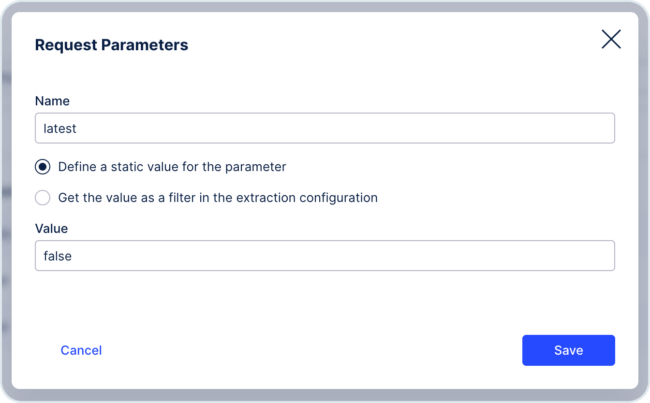Click the Name field label
Viewport: 650px width, 403px height.
tap(52, 101)
